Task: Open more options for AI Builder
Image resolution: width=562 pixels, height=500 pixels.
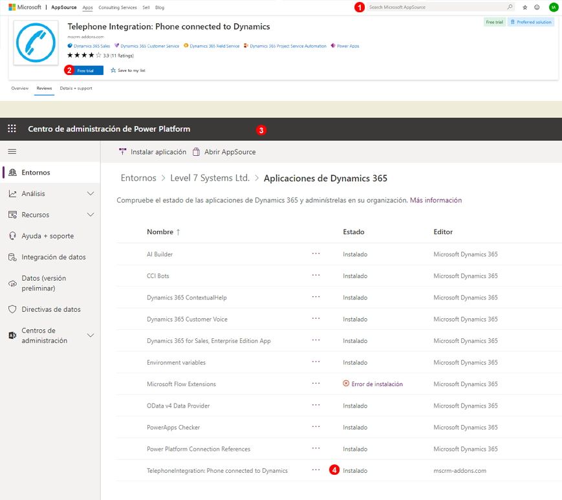Action: (316, 254)
